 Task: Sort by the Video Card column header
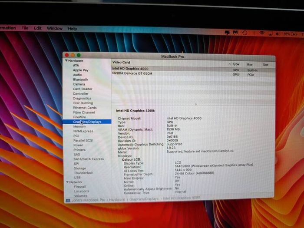[x=121, y=62]
